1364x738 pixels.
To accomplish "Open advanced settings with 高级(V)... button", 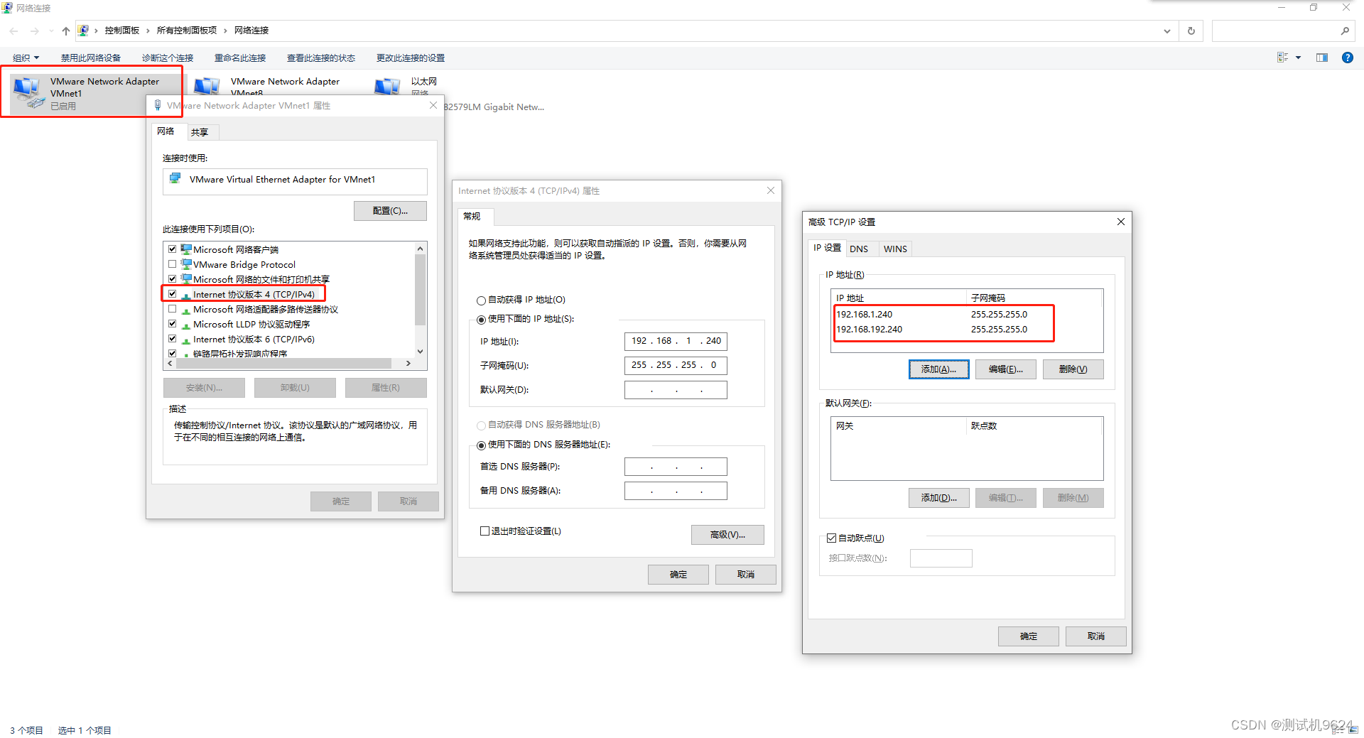I will click(x=727, y=535).
